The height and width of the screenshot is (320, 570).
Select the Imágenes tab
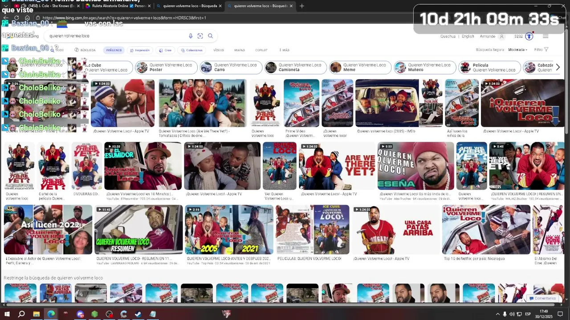coord(114,50)
